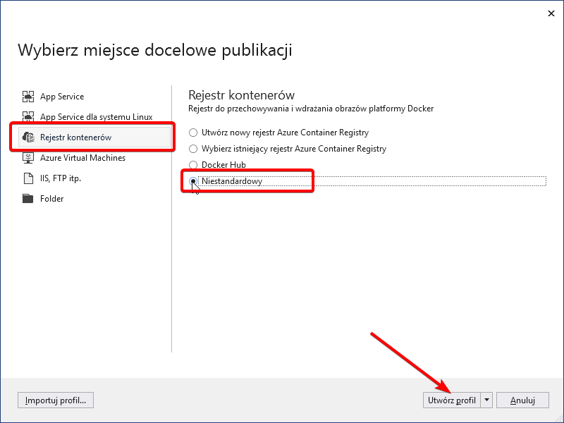Click the black Folder icon
564x423 pixels.
(x=28, y=199)
